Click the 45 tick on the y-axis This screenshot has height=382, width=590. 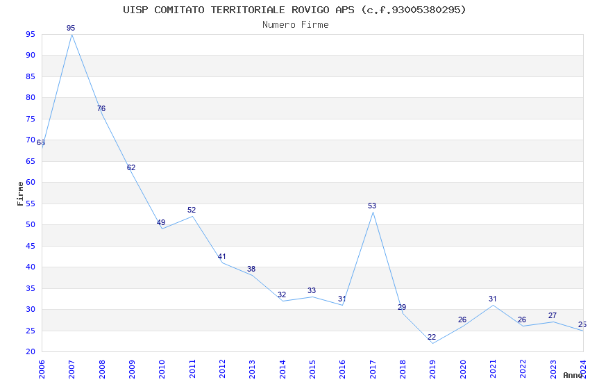tap(31, 246)
